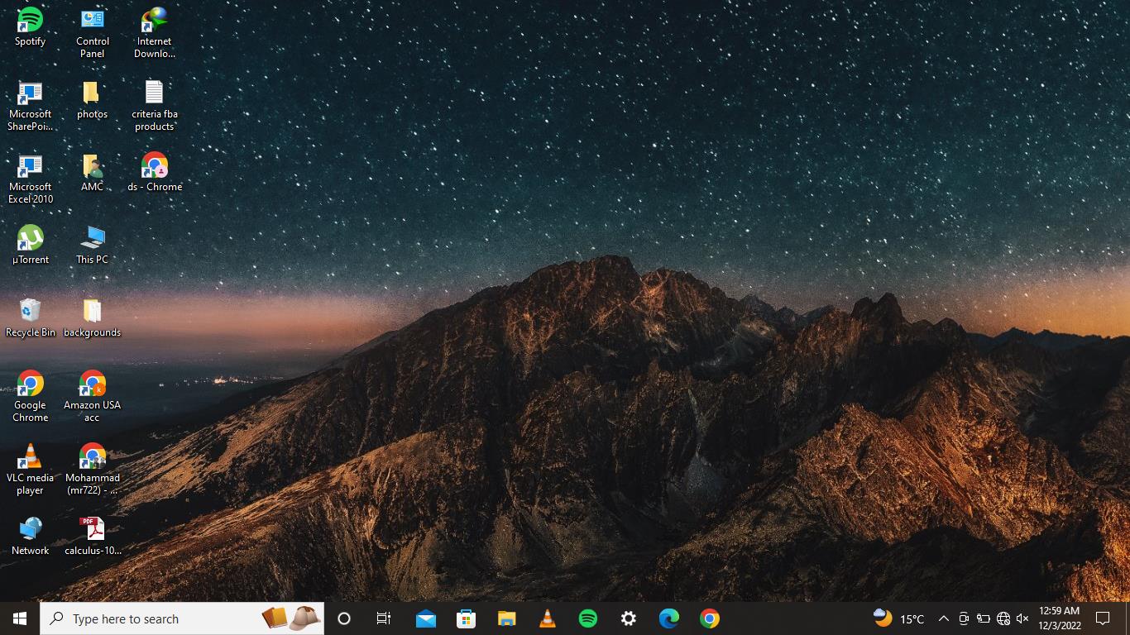The image size is (1130, 635).
Task: Open Microsoft Store from the taskbar
Action: pyautogui.click(x=466, y=618)
